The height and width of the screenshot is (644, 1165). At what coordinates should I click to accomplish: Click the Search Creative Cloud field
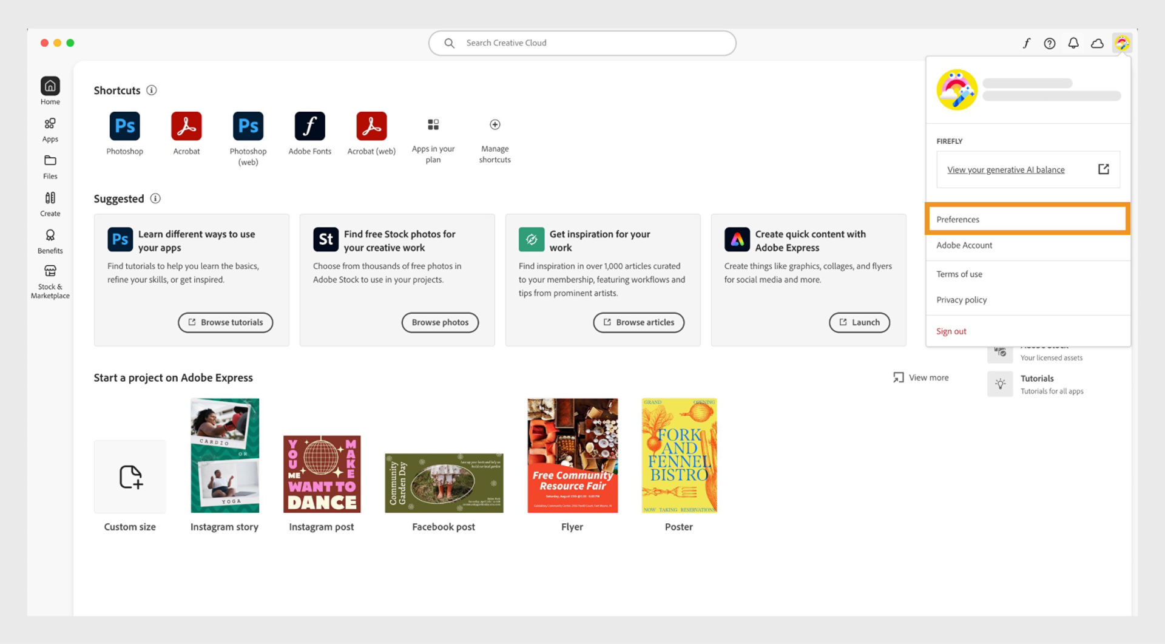coord(582,43)
